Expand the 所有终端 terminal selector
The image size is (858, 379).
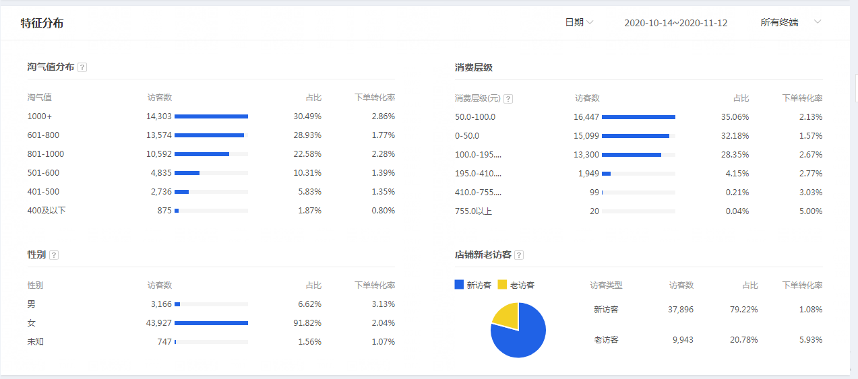pyautogui.click(x=780, y=22)
